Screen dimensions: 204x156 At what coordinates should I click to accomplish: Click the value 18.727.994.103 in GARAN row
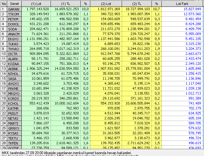click(x=138, y=9)
